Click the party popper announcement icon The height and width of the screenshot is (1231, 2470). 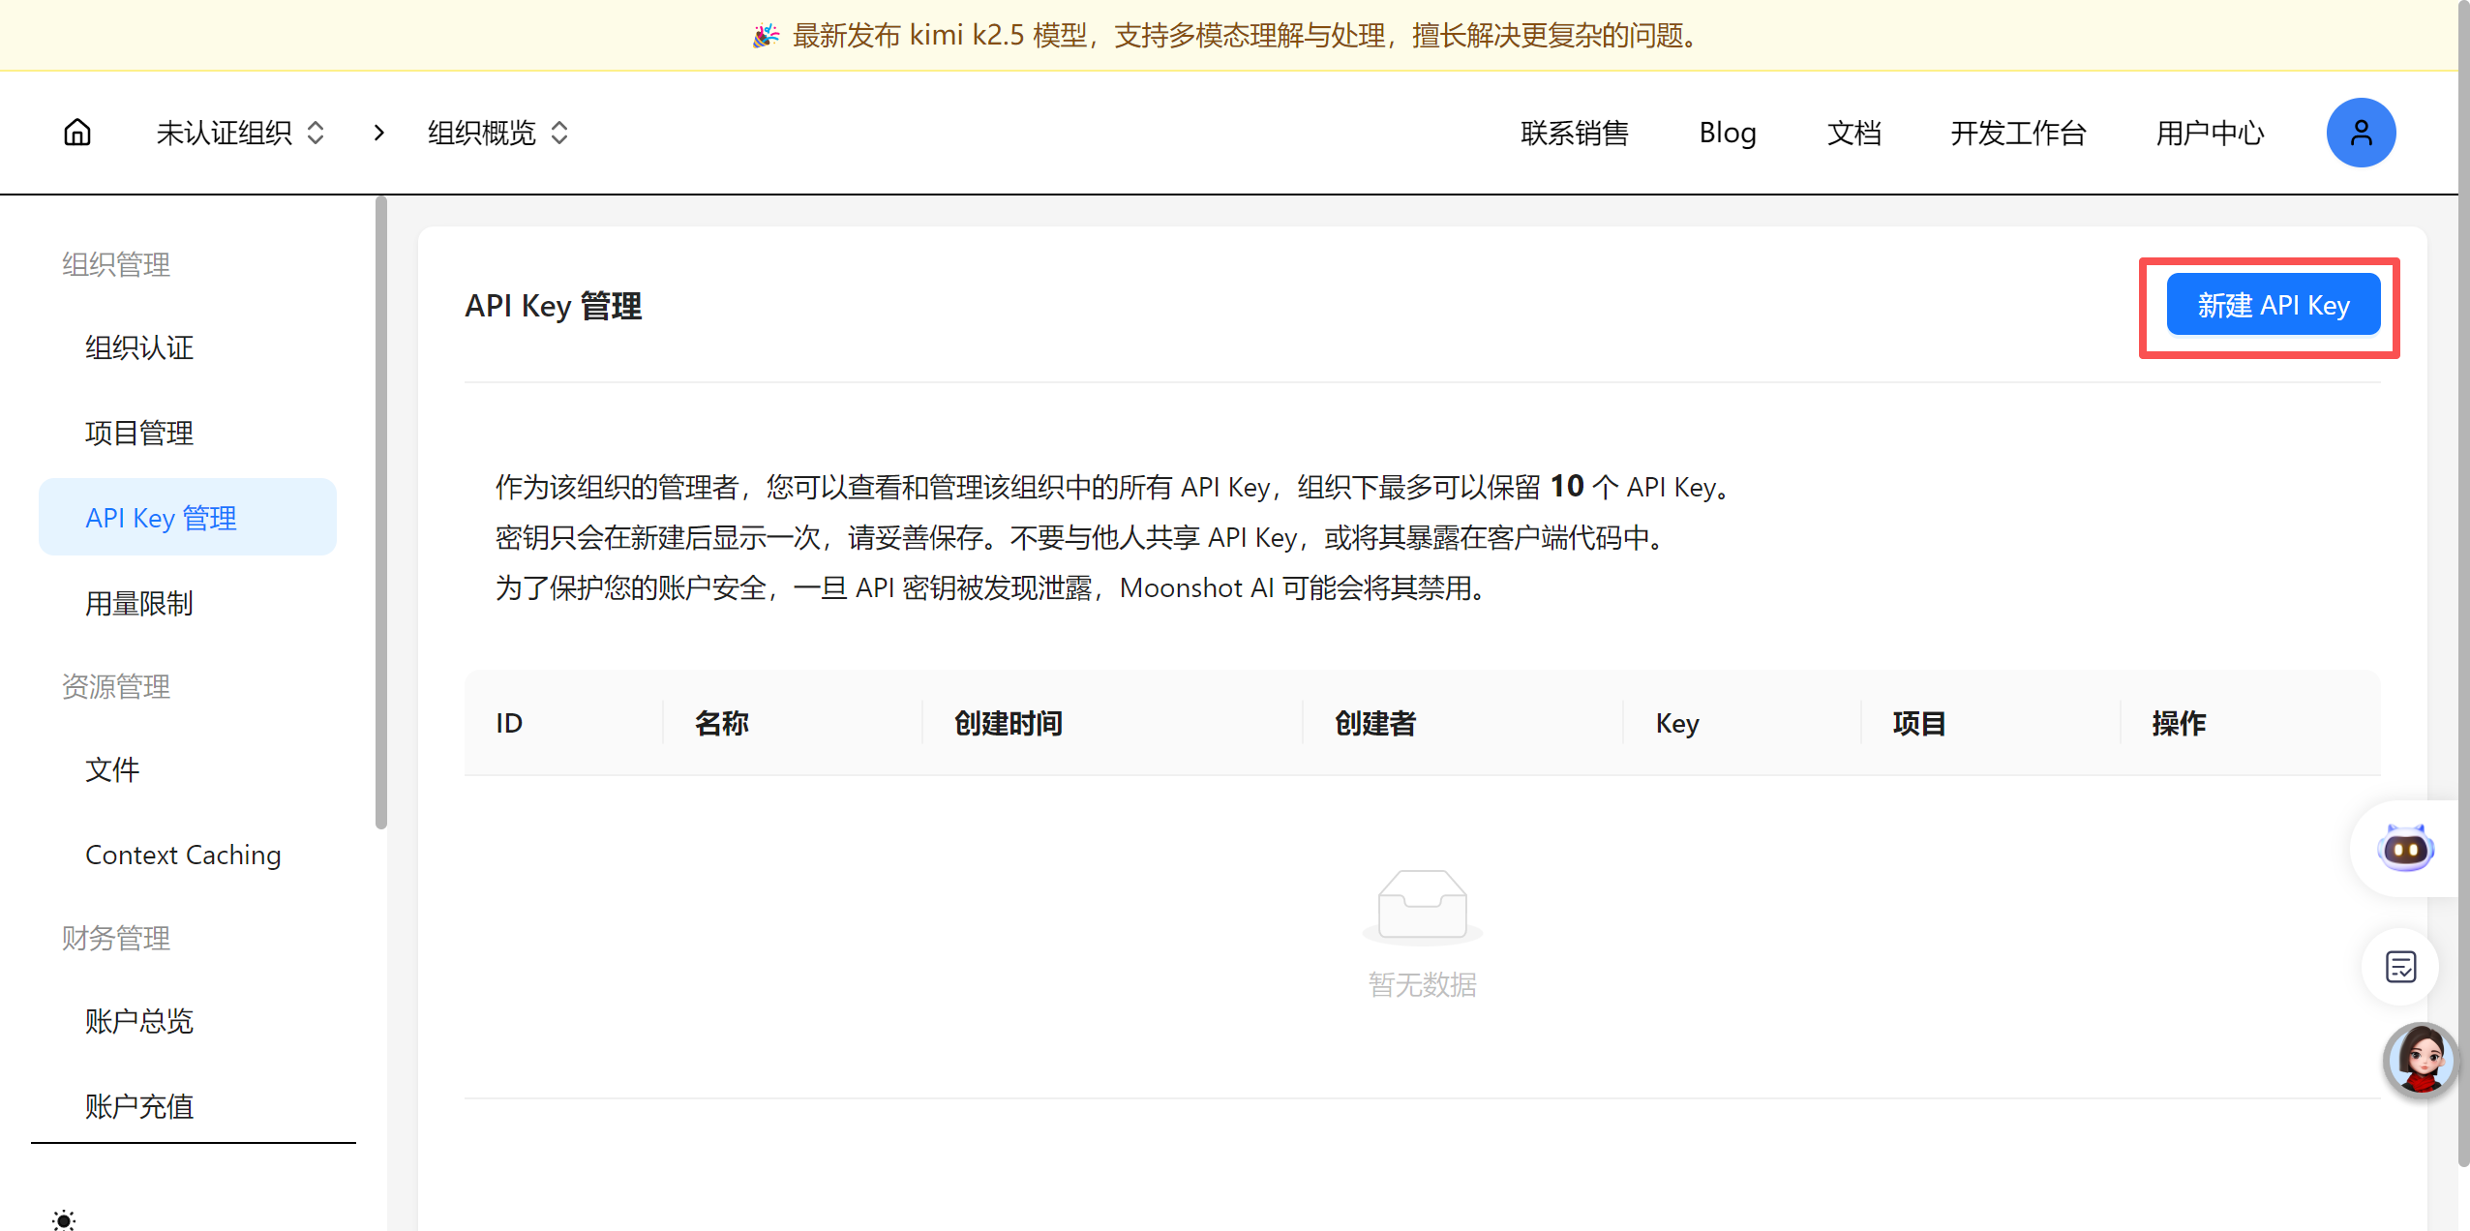pos(766,36)
